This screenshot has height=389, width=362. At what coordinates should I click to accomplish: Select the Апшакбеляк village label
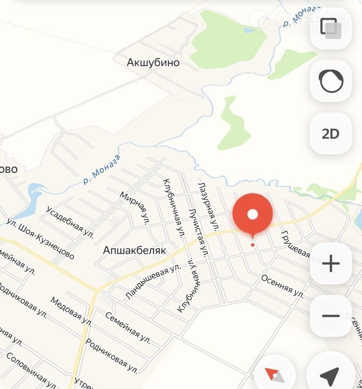coord(134,250)
